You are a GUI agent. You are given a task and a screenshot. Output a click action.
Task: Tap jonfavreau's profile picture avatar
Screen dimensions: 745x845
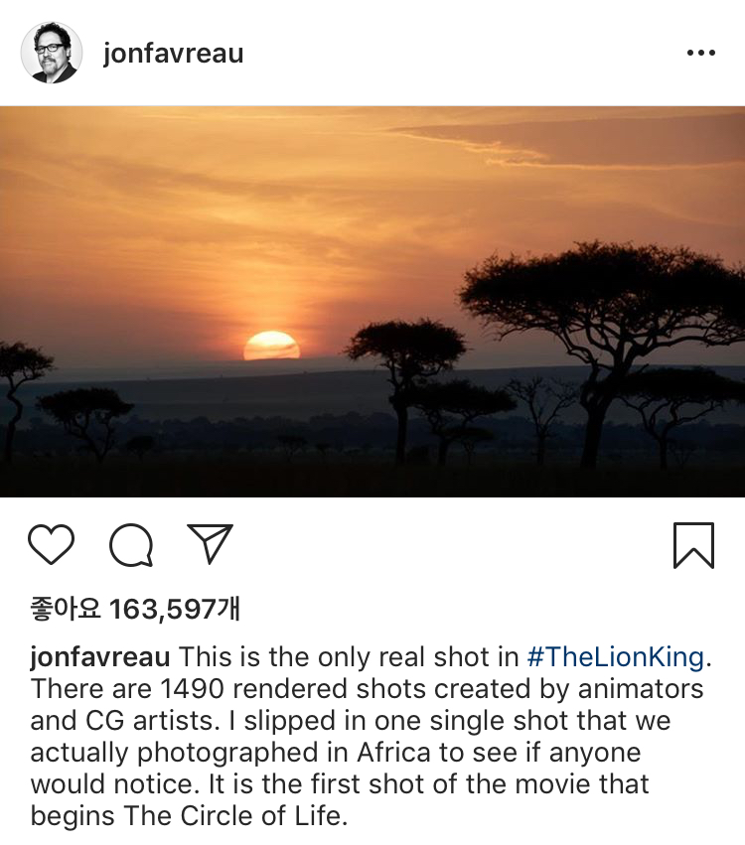51,54
